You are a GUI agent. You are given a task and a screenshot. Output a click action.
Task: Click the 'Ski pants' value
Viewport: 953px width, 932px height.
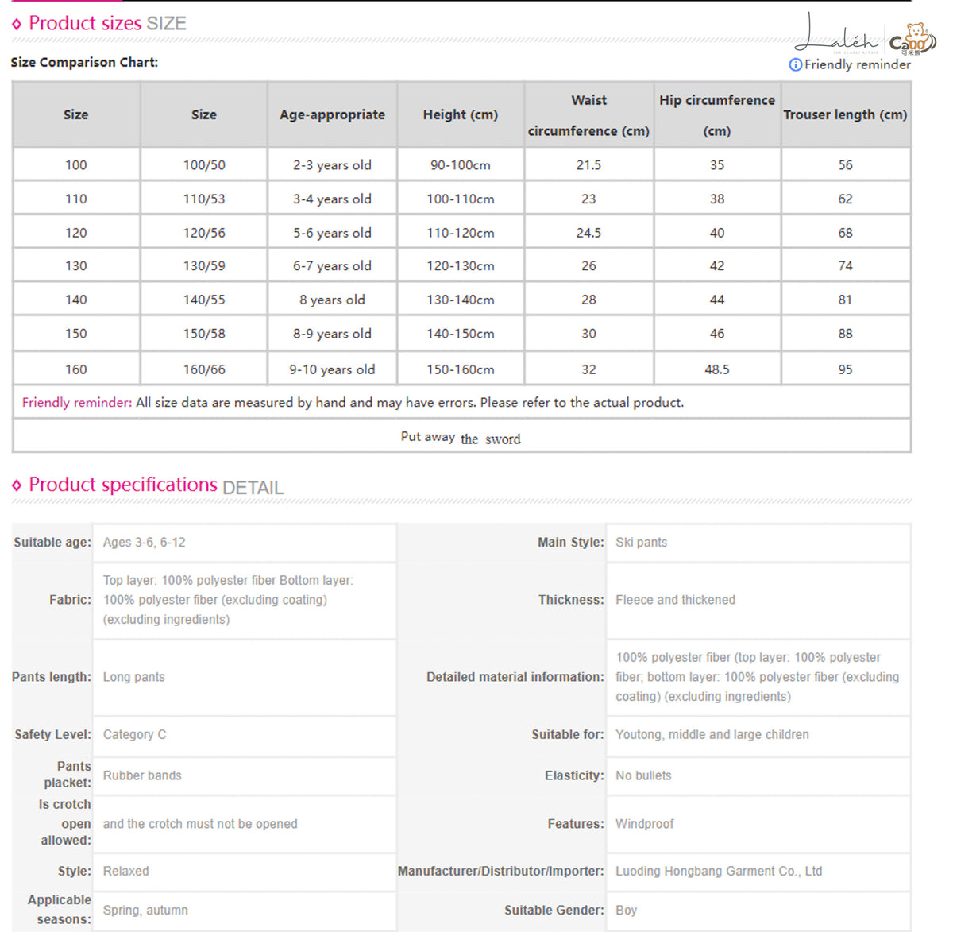coord(641,543)
